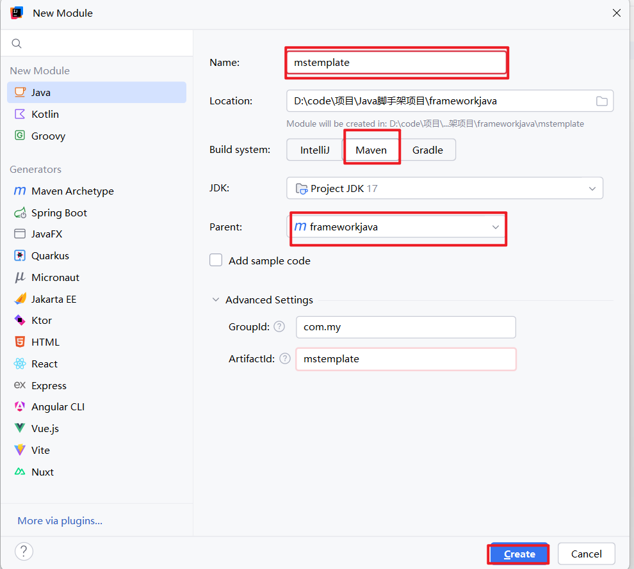Click the Module will be created in path text
This screenshot has width=634, height=569.
(x=435, y=124)
